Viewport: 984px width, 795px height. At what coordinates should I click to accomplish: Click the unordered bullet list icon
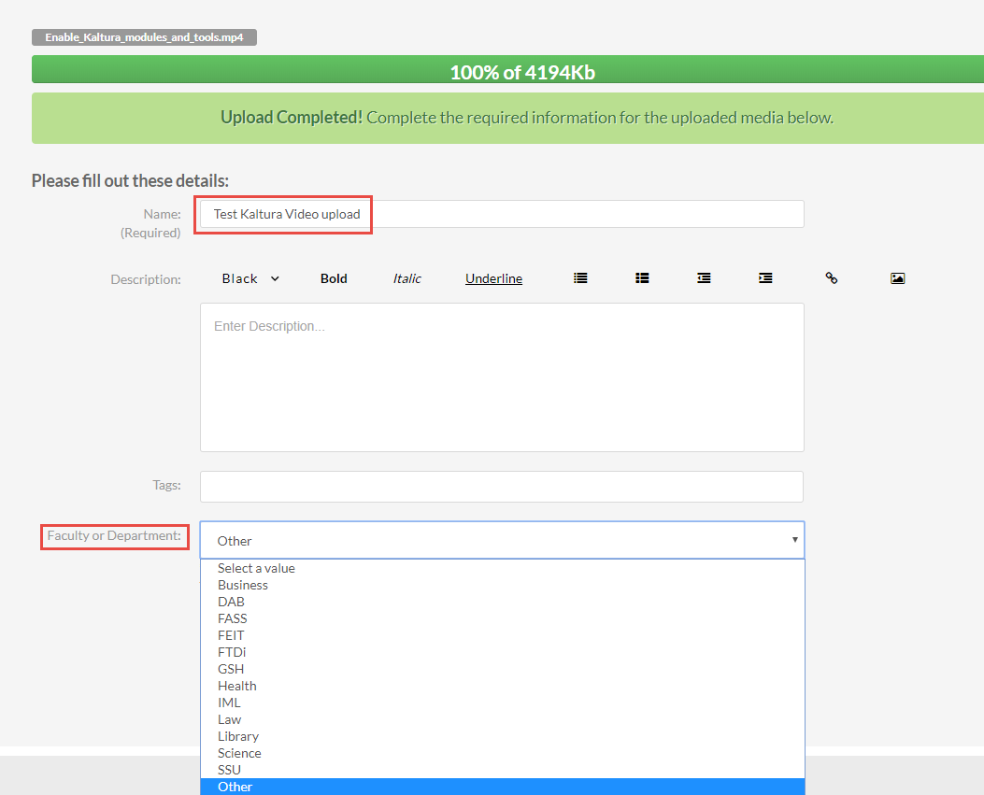580,278
